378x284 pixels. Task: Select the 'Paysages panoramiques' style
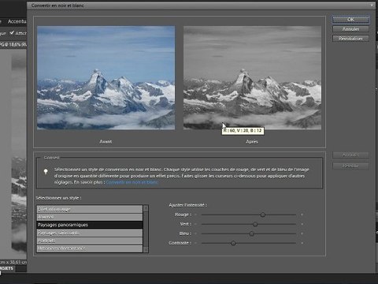click(x=90, y=225)
